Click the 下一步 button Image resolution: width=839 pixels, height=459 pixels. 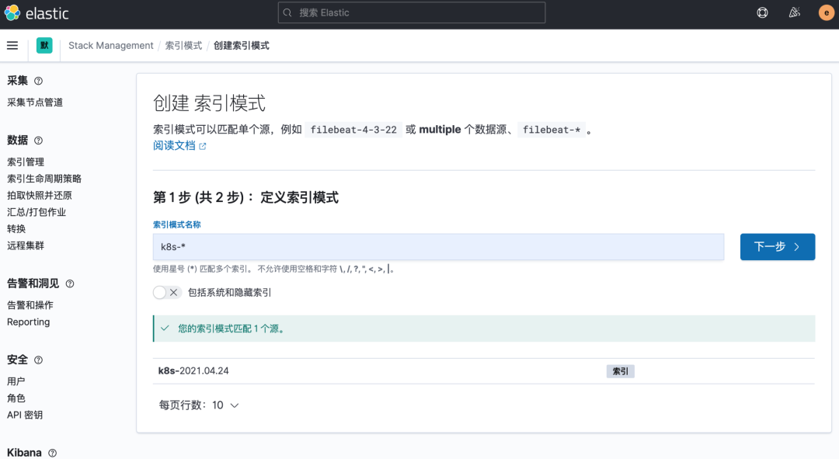coord(778,247)
